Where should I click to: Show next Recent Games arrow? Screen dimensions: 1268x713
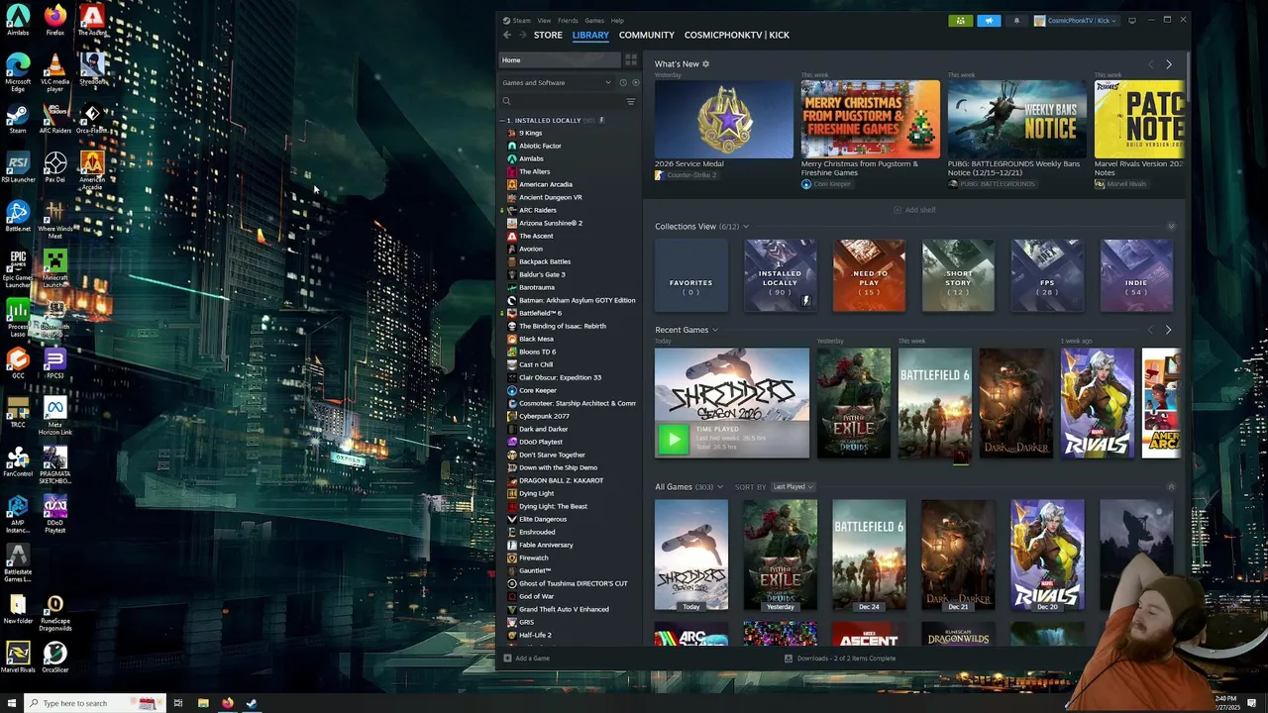[x=1169, y=330]
